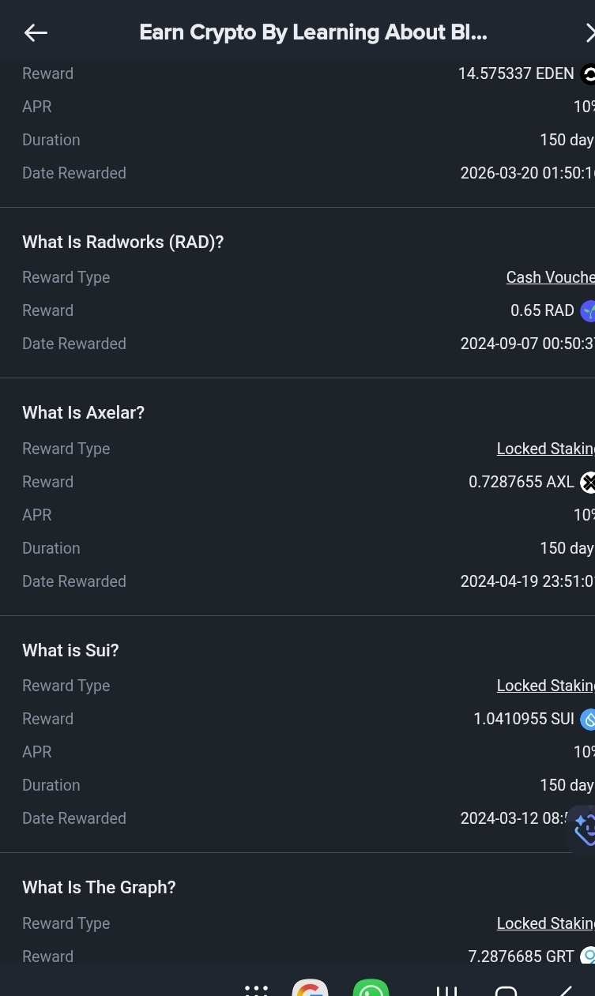
Task: Select the What is Sui? entry
Action: [70, 650]
